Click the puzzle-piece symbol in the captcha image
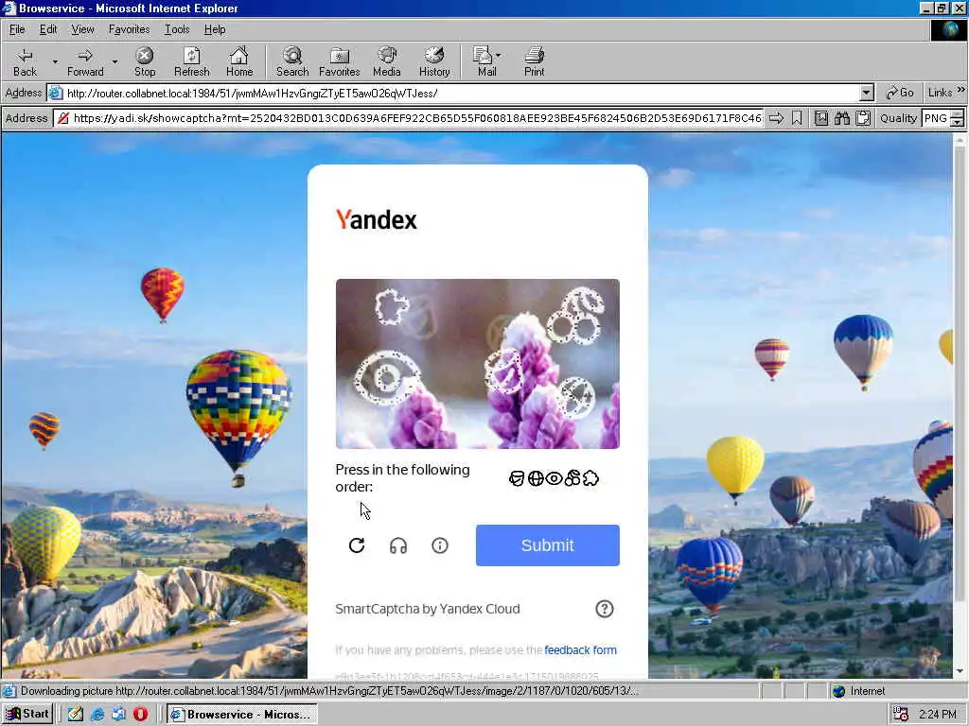This screenshot has width=969, height=726. click(x=392, y=306)
